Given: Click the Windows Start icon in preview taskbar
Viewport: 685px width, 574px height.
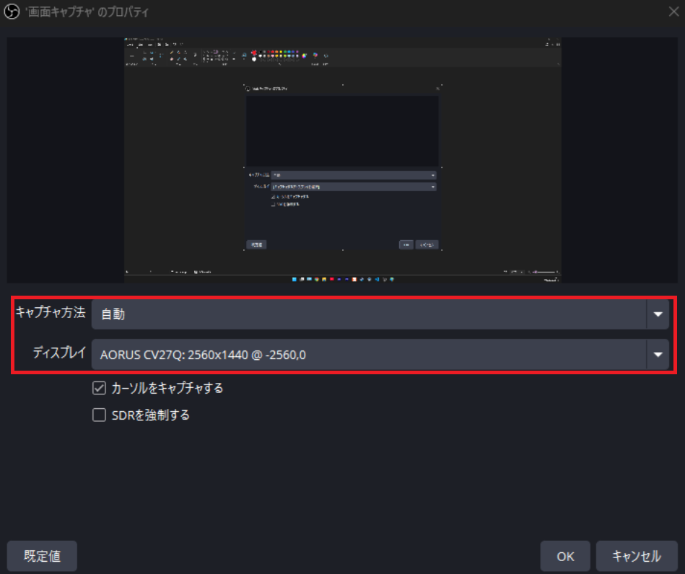Looking at the screenshot, I should [294, 278].
